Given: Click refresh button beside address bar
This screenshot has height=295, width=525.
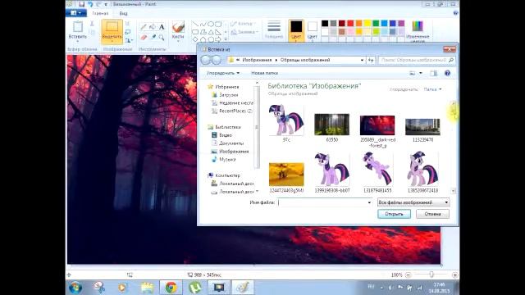Looking at the screenshot, I should click(x=371, y=60).
